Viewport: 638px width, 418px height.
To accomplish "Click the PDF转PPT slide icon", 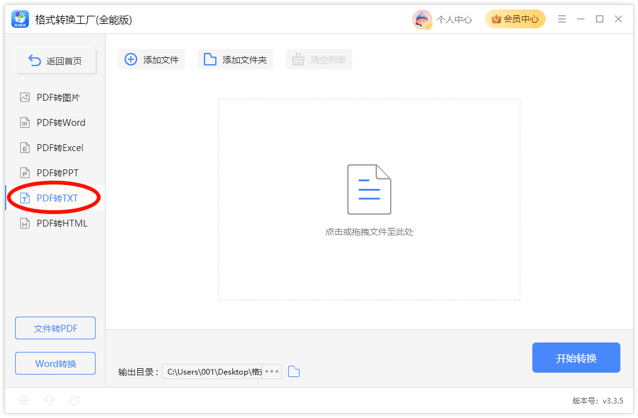I will [x=25, y=173].
